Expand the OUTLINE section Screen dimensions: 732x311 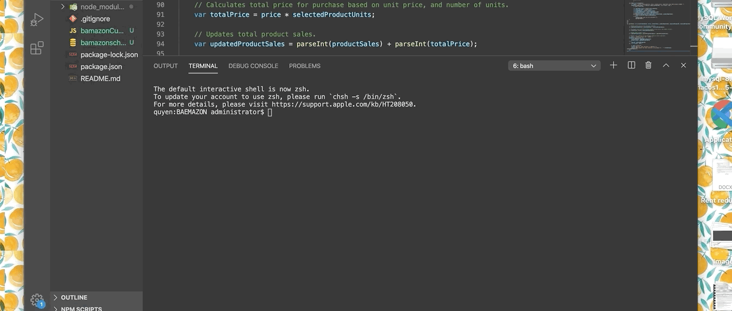(x=74, y=297)
